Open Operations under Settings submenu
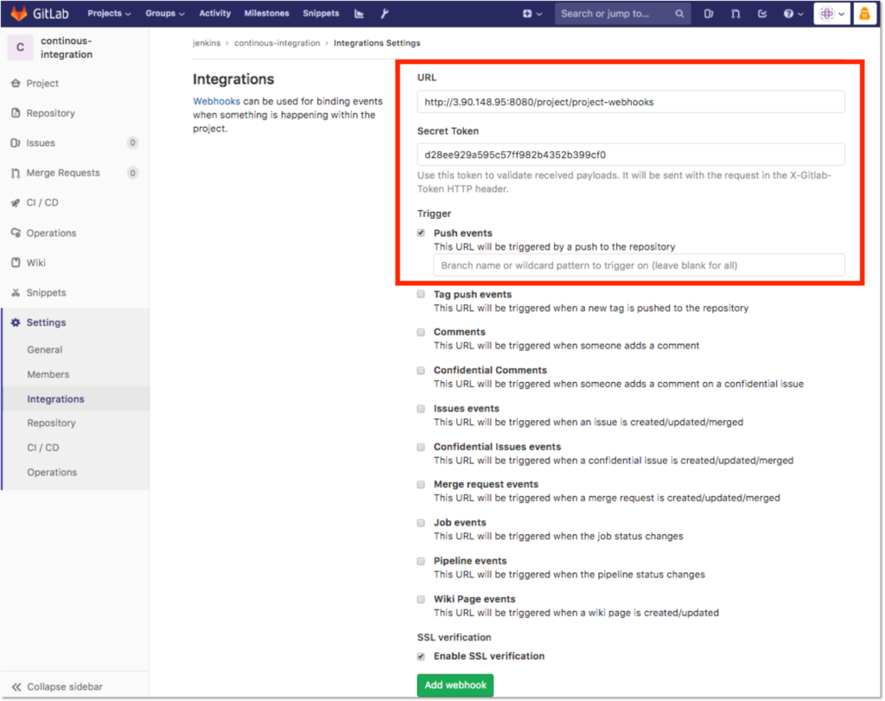The height and width of the screenshot is (701, 885). pos(52,472)
